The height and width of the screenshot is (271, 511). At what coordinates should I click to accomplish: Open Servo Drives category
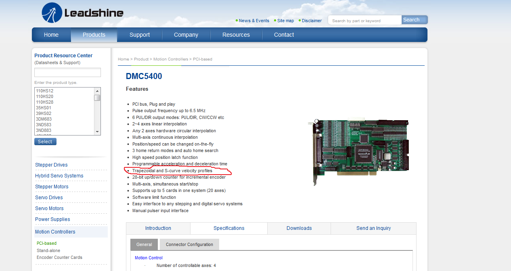coord(49,198)
